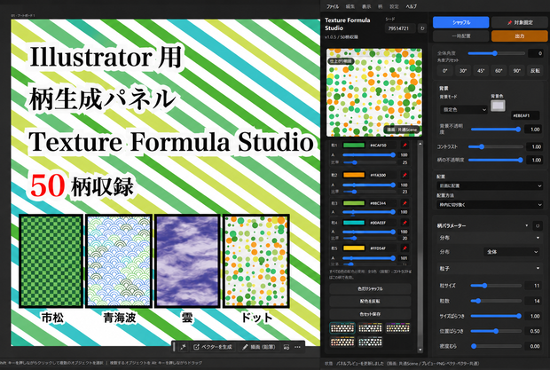Click the 色セット保存 button
This screenshot has height=370, width=550.
click(370, 314)
